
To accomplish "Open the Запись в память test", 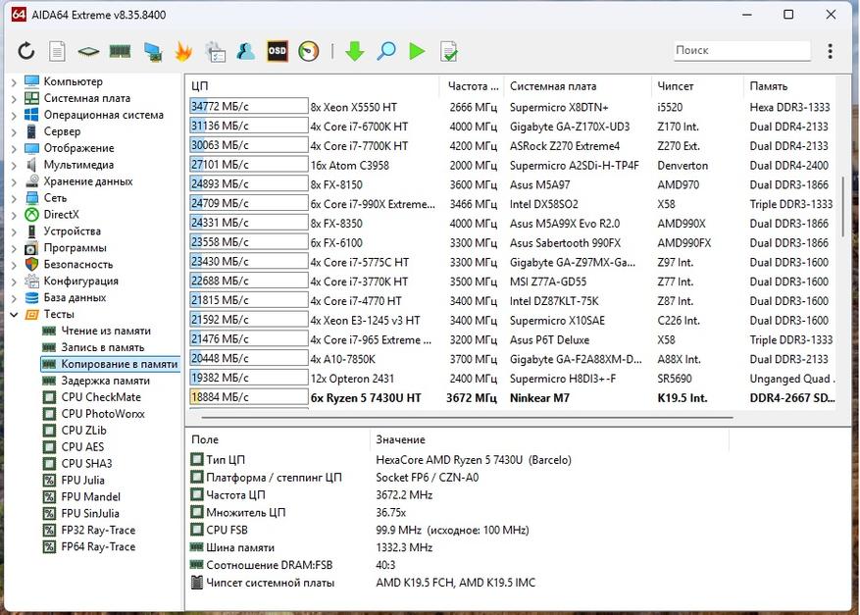I will [x=103, y=347].
